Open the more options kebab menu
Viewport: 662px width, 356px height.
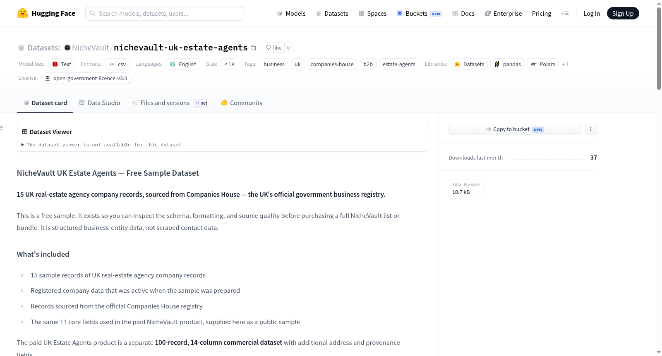tap(590, 129)
